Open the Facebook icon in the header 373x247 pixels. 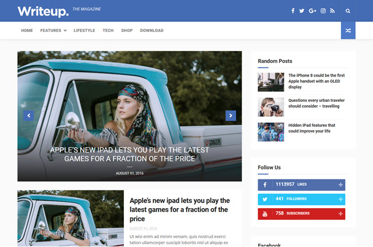point(293,11)
